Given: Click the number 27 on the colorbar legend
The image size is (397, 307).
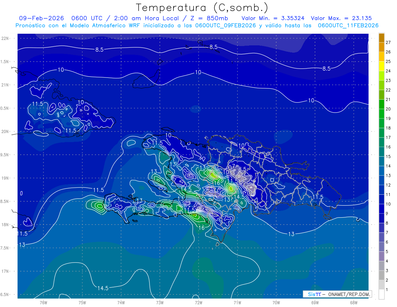Looking at the screenshot, I should click(x=388, y=42).
